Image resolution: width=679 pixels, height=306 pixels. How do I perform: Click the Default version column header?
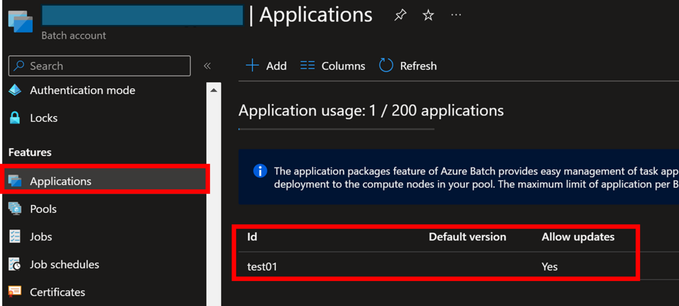467,237
